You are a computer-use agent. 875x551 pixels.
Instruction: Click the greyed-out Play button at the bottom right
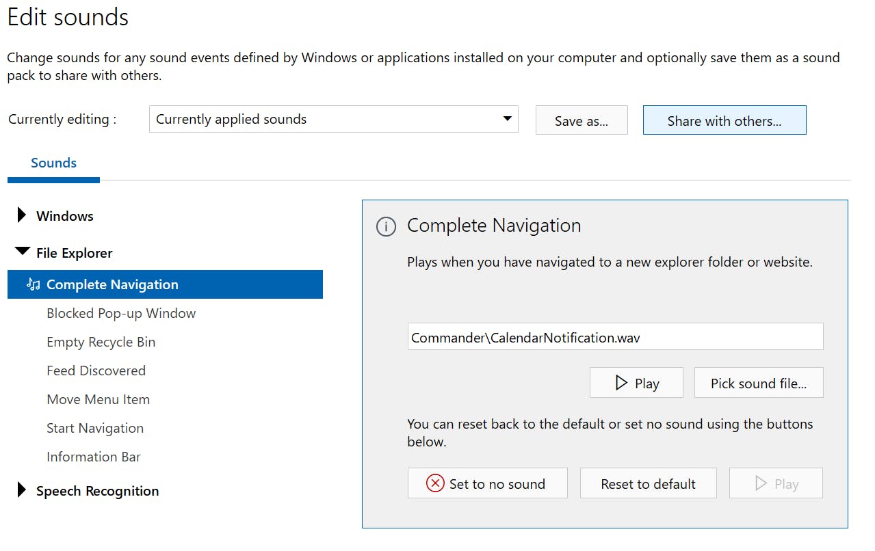[776, 483]
